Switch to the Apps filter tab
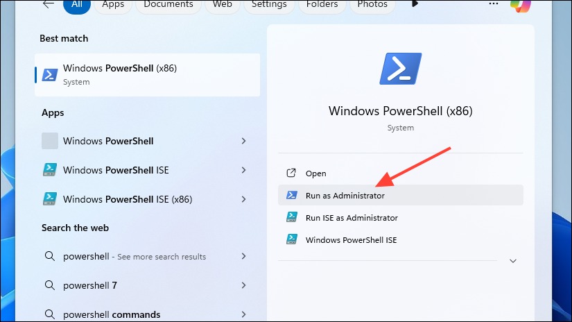Screen dimensions: 572x322 pos(113,5)
